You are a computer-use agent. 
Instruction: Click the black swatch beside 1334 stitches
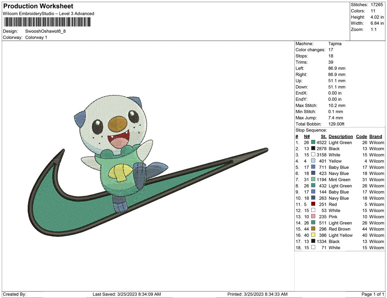[313, 241]
